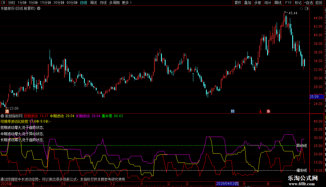
Task: Open the stock title dropdown arrow beside 东睦股份
Action: 39,9
